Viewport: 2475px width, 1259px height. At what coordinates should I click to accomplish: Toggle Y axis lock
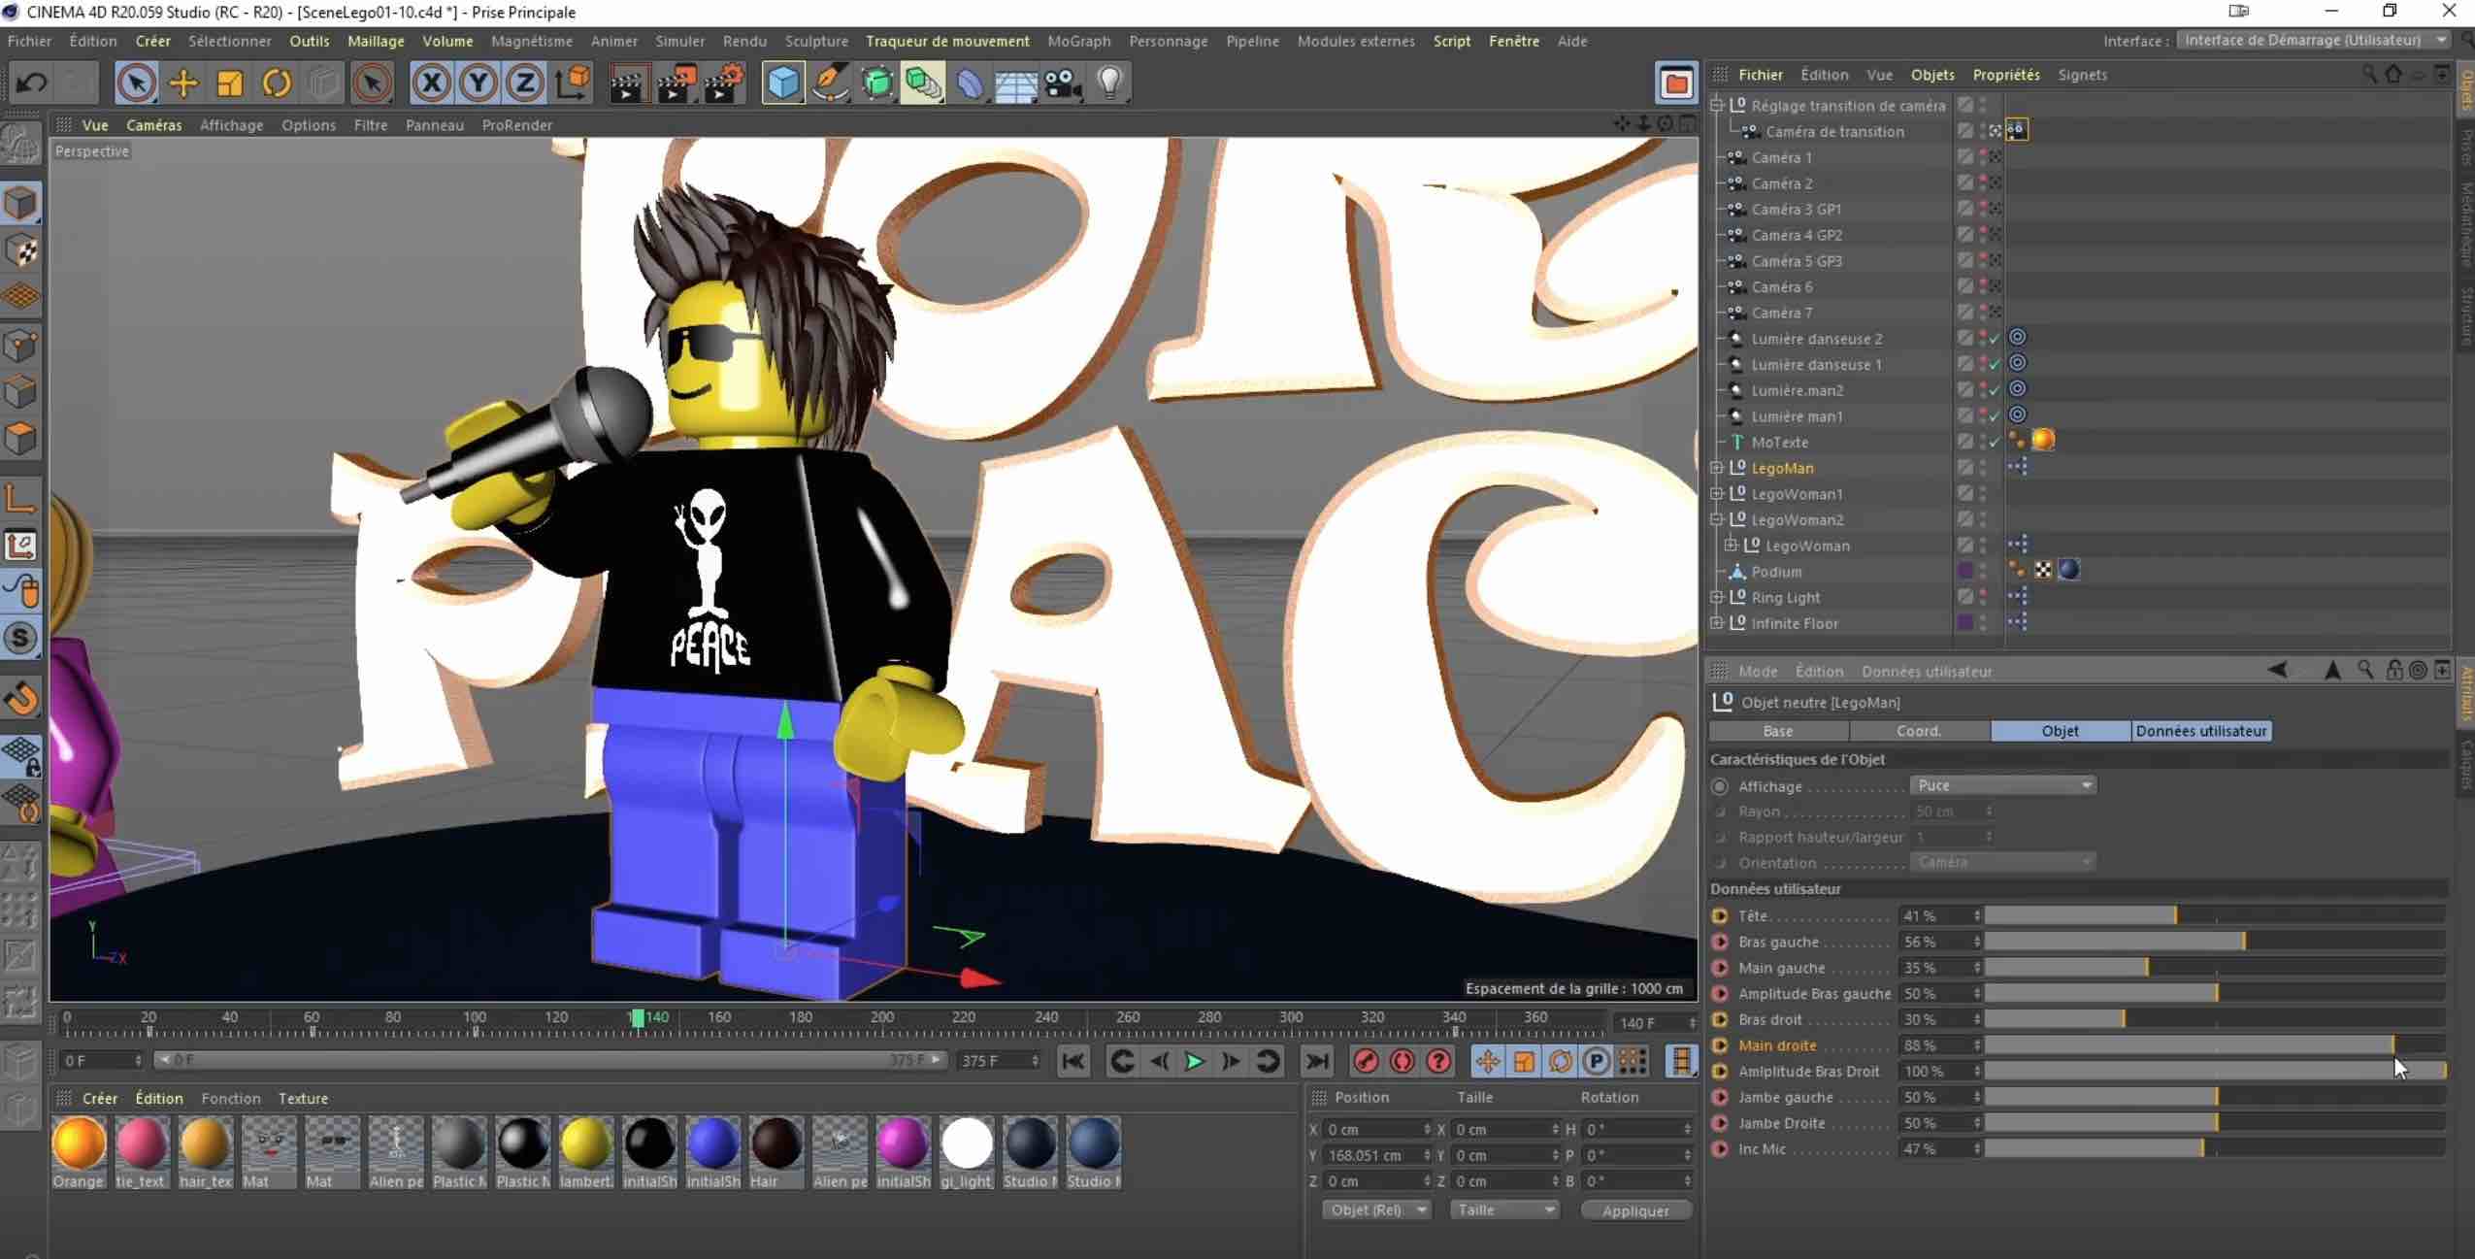pos(478,83)
